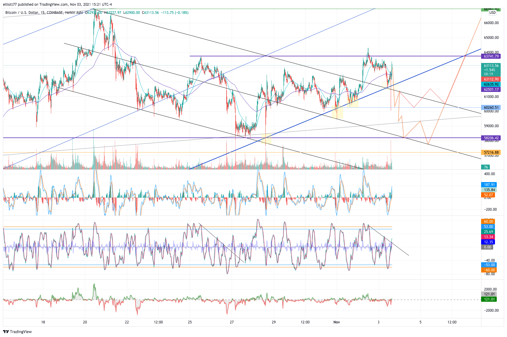This screenshot has height=337, width=507.
Task: Click the 400.00 oscillator axis tick
Action: [489, 174]
